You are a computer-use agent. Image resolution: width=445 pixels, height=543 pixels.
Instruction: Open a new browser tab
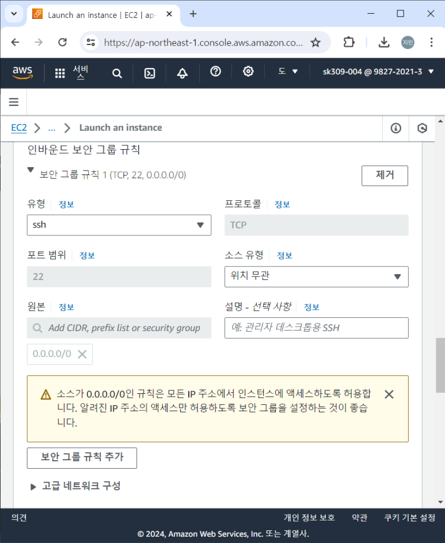coord(193,14)
